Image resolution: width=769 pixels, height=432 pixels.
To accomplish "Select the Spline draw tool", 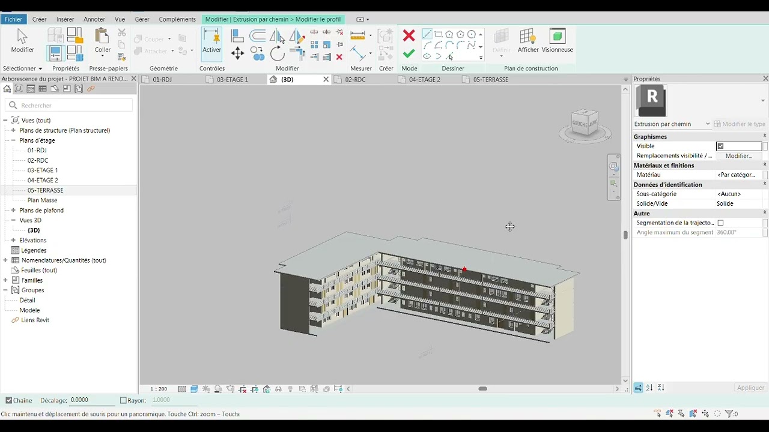I will click(472, 45).
